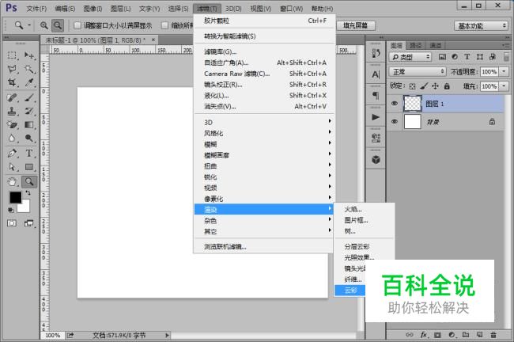Add layer style with fx icon
Screen dimensions: 514x342
[x=424, y=335]
